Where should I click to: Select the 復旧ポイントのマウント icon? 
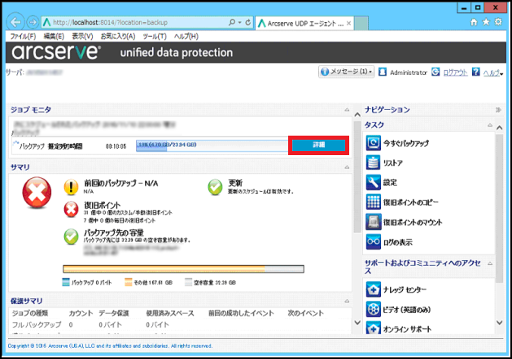(374, 223)
